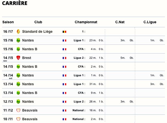Click the C.Ligue column header

150,22
